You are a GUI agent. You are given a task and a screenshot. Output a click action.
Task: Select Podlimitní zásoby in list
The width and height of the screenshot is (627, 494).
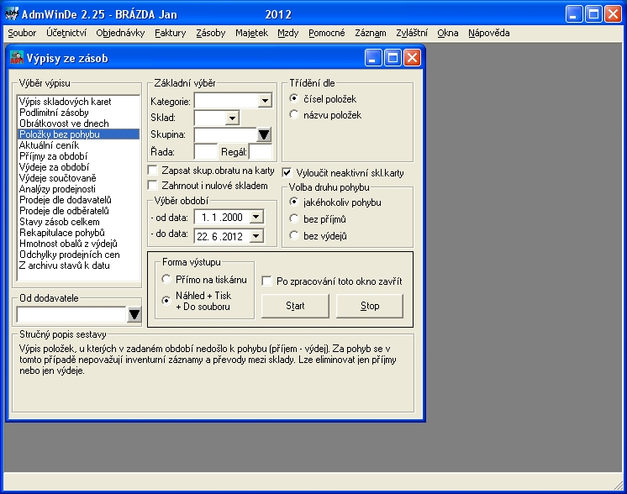coord(79,113)
